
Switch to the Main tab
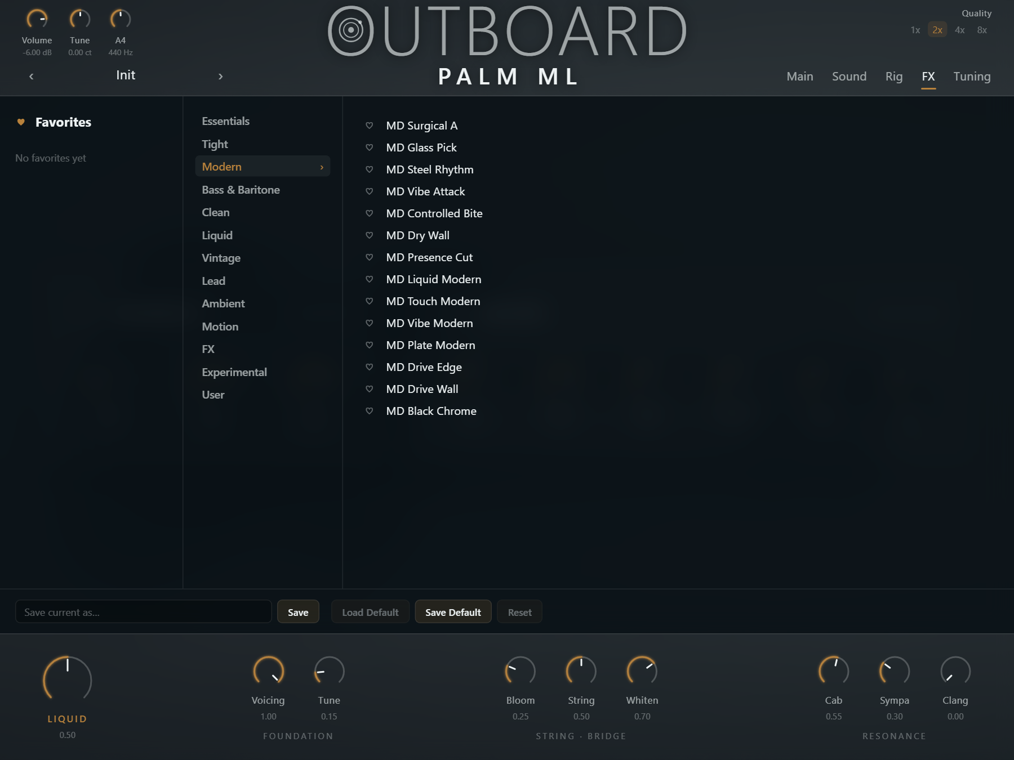[800, 77]
